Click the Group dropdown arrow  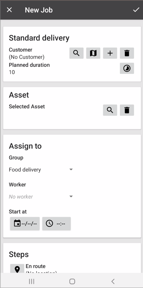(x=71, y=169)
